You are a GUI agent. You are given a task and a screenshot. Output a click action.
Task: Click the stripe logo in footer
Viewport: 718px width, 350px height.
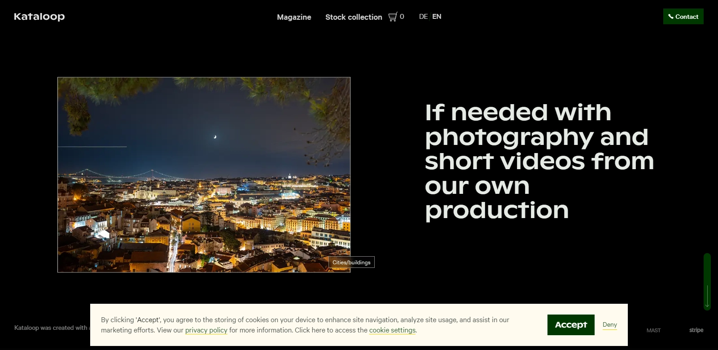click(696, 330)
